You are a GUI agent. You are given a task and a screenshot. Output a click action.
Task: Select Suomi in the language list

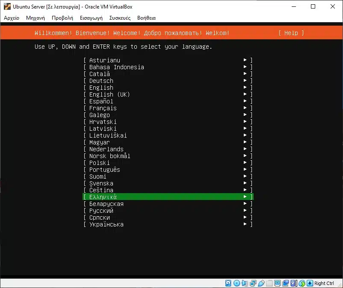click(168, 176)
